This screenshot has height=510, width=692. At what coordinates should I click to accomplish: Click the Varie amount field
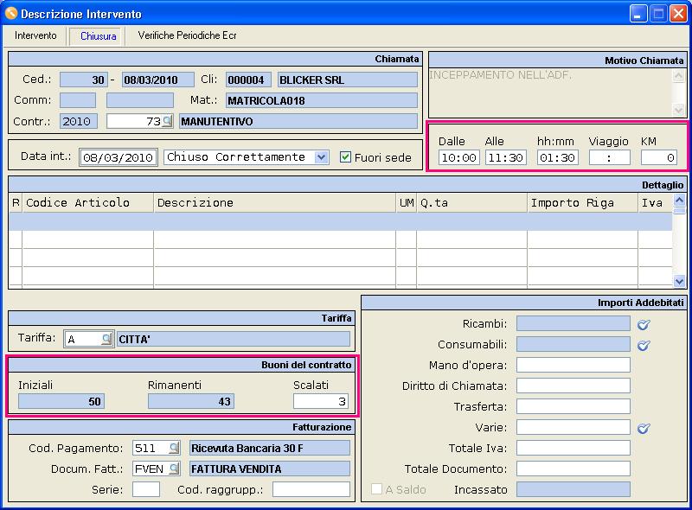click(573, 427)
